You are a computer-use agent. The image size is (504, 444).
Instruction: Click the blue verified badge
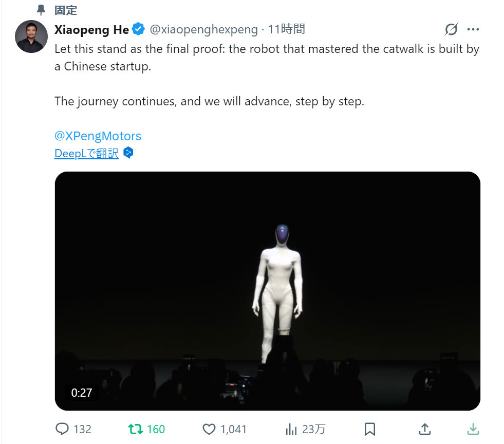(138, 29)
